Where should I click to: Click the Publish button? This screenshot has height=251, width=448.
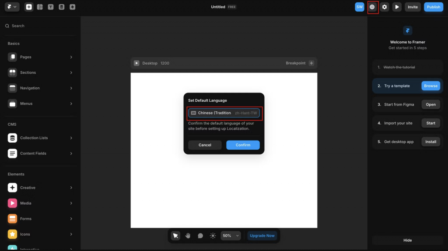click(x=434, y=7)
